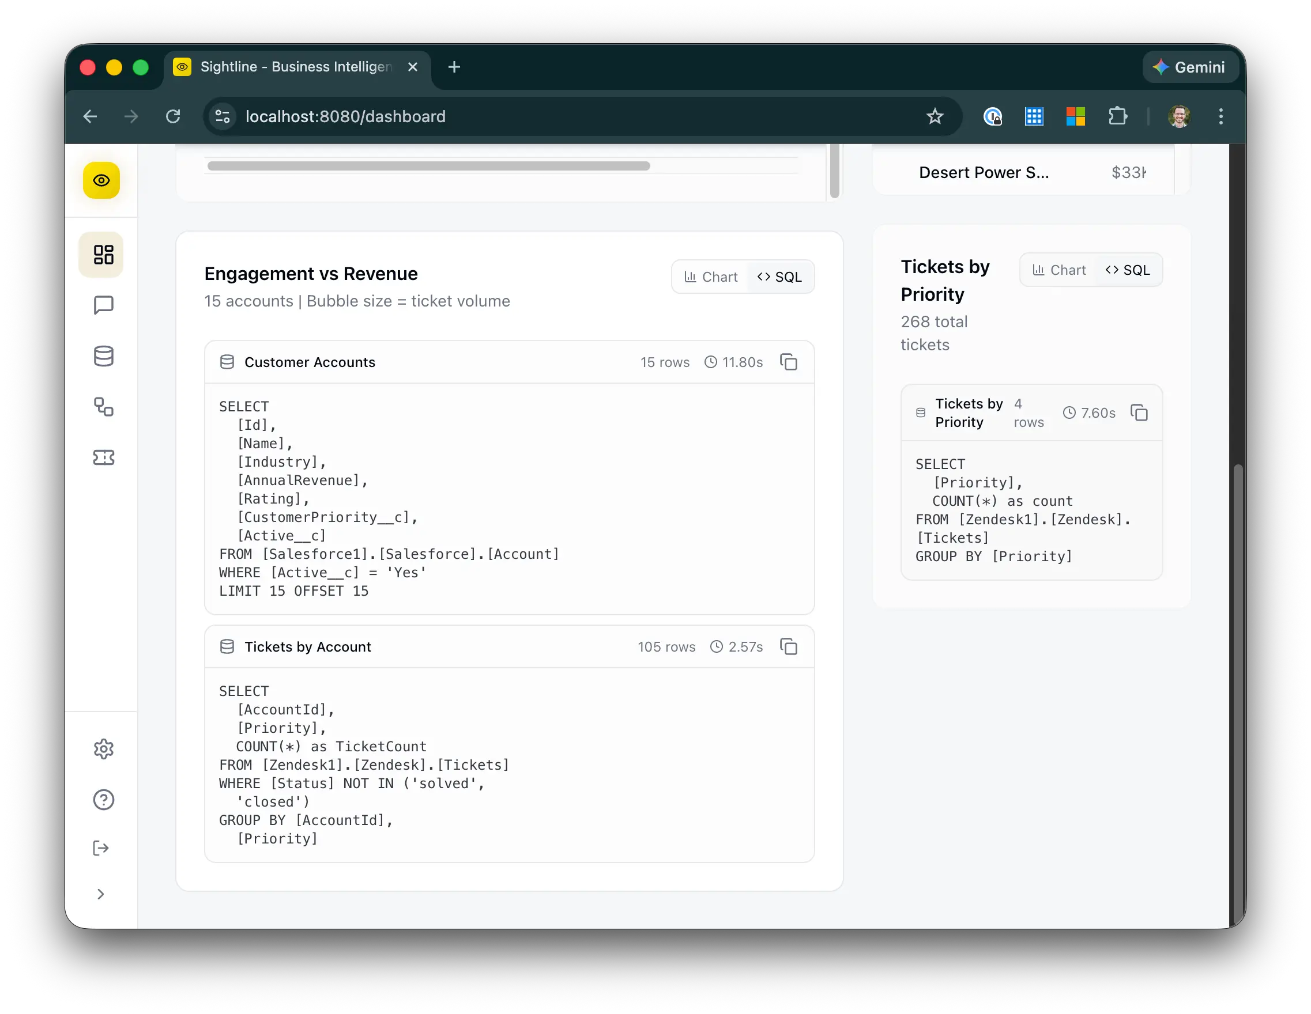Open a new browser tab
The image size is (1311, 1014).
pos(454,67)
